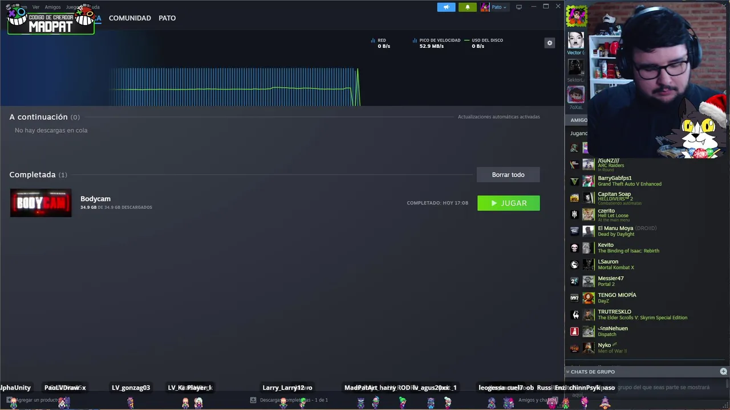This screenshot has width=730, height=410.
Task: Click the Binding of Isaac game icon
Action: click(574, 248)
